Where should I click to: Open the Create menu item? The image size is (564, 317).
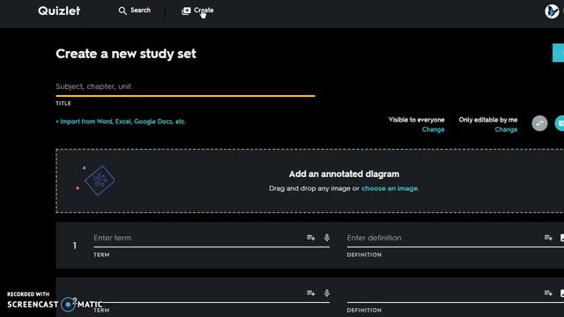click(197, 11)
